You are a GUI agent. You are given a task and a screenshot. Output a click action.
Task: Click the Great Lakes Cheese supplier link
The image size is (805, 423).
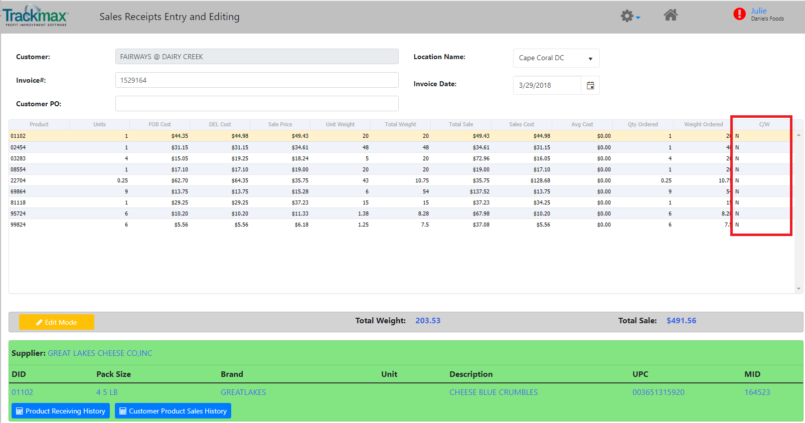tap(100, 353)
